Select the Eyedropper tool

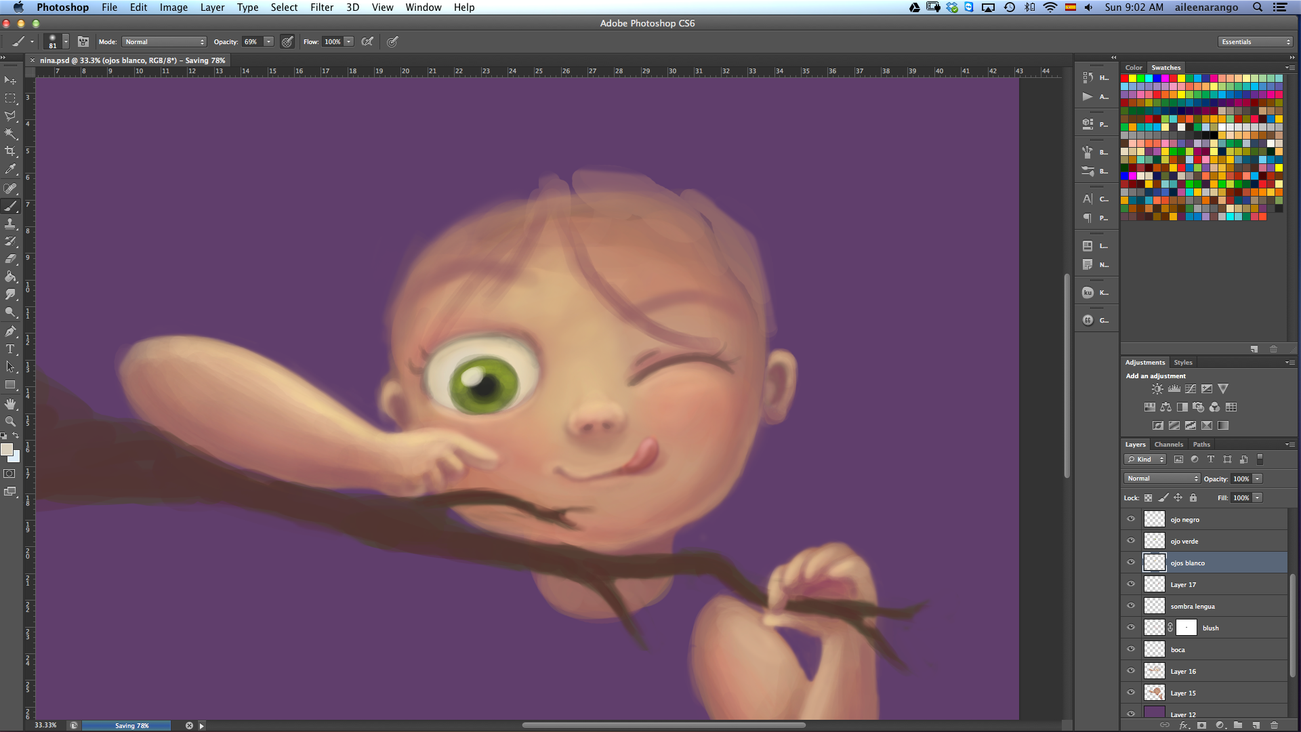pos(10,169)
